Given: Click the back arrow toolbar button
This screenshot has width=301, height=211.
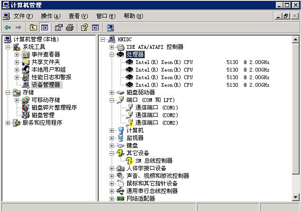Looking at the screenshot, I should 8,28.
